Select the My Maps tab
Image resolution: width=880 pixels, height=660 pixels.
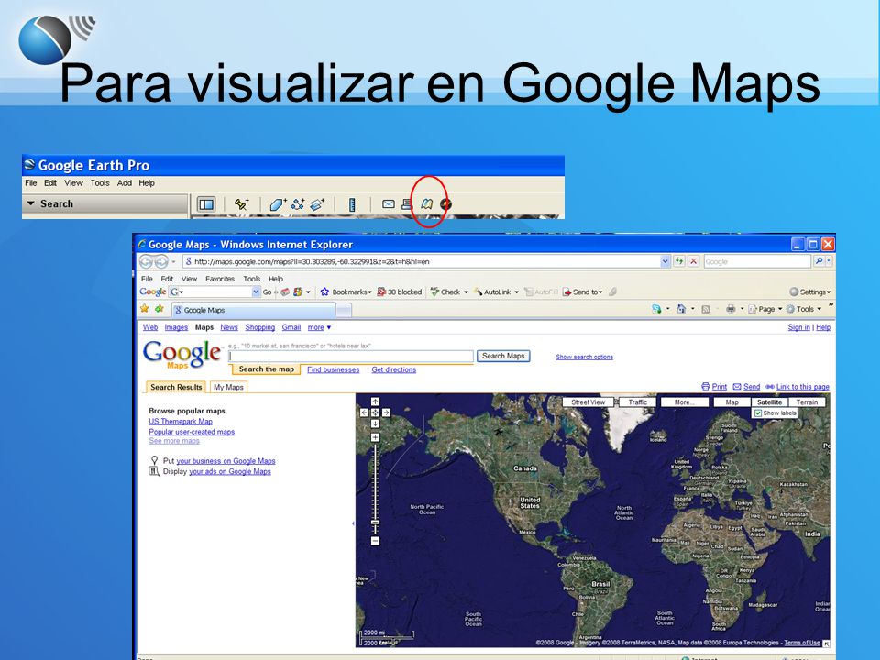tap(228, 387)
